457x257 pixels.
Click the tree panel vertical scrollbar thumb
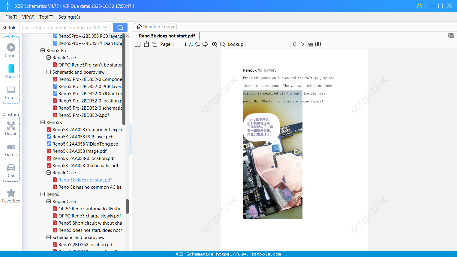pyautogui.click(x=127, y=206)
